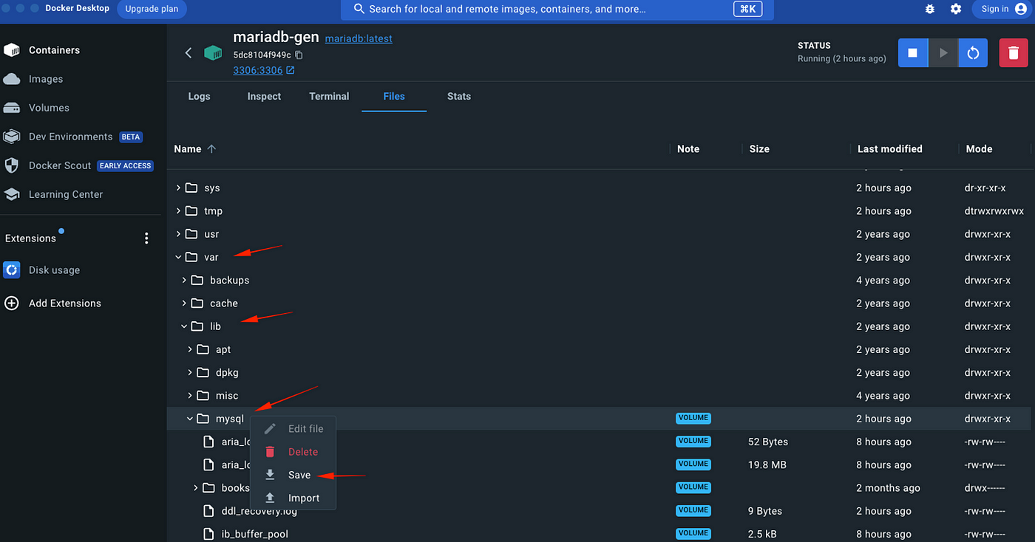The width and height of the screenshot is (1035, 542).
Task: Click Sign in text
Action: 995,9
